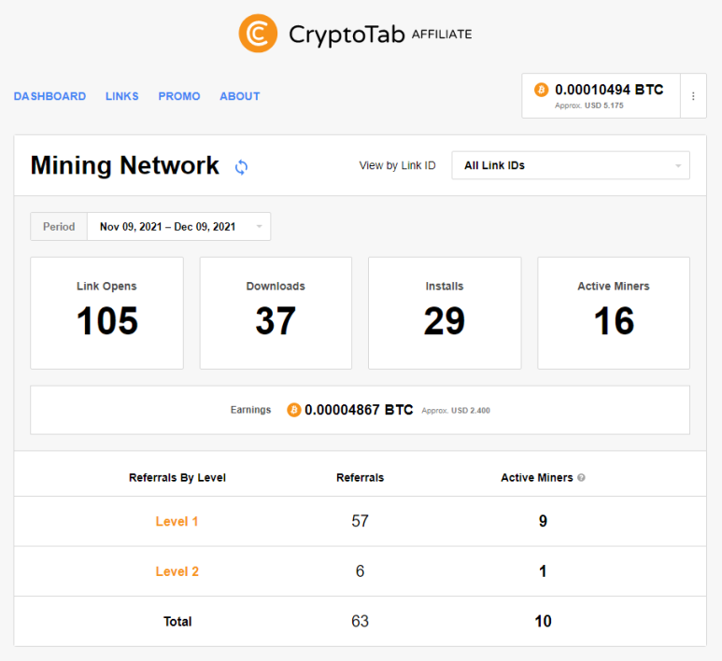This screenshot has width=722, height=661.
Task: Click Total active miners value 10
Action: click(543, 621)
